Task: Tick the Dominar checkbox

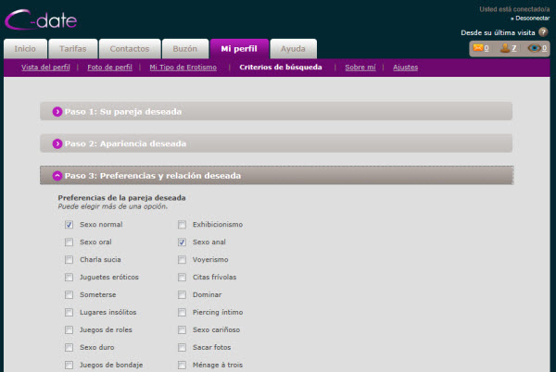Action: (182, 295)
